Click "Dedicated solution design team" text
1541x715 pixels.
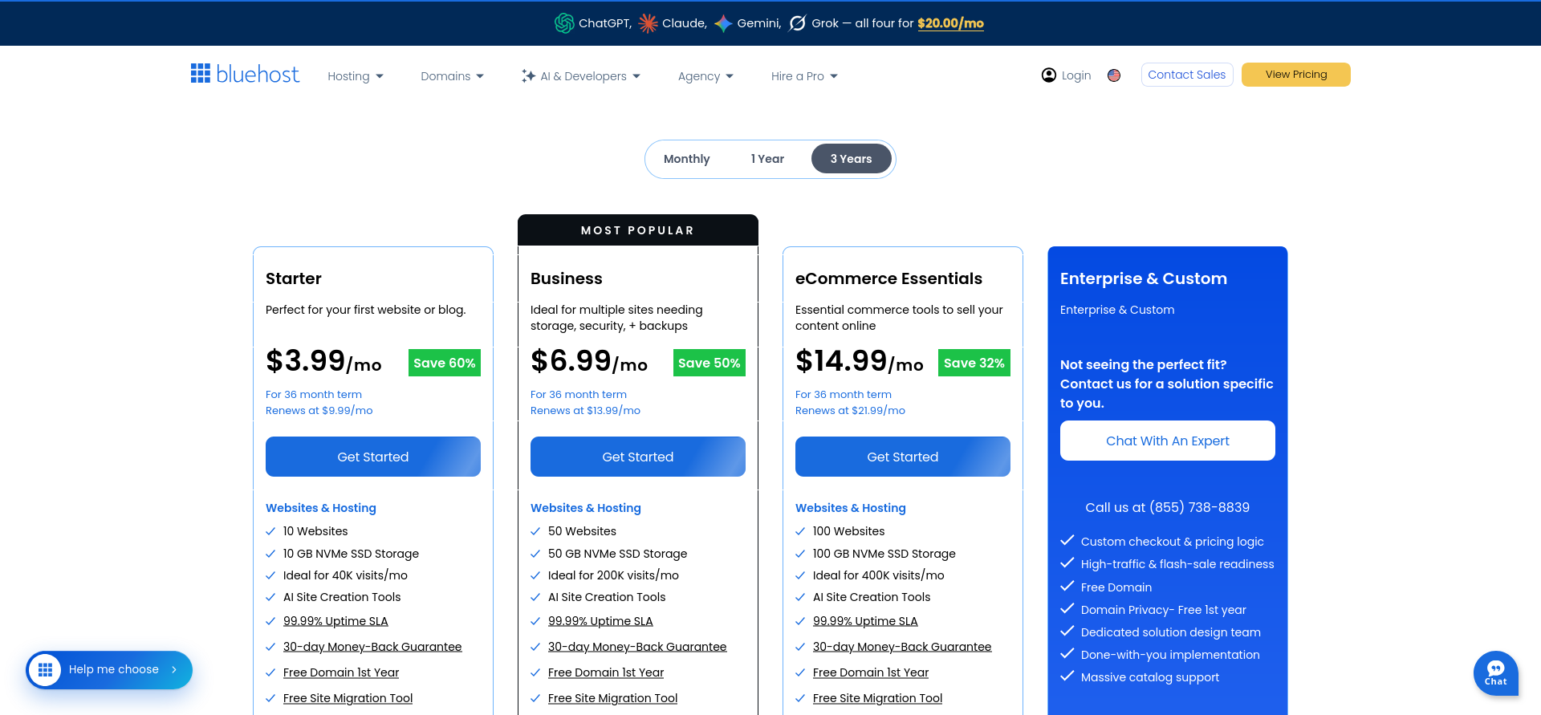coord(1171,632)
